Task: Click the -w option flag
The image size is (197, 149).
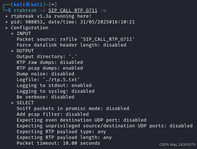Action: click(103, 10)
